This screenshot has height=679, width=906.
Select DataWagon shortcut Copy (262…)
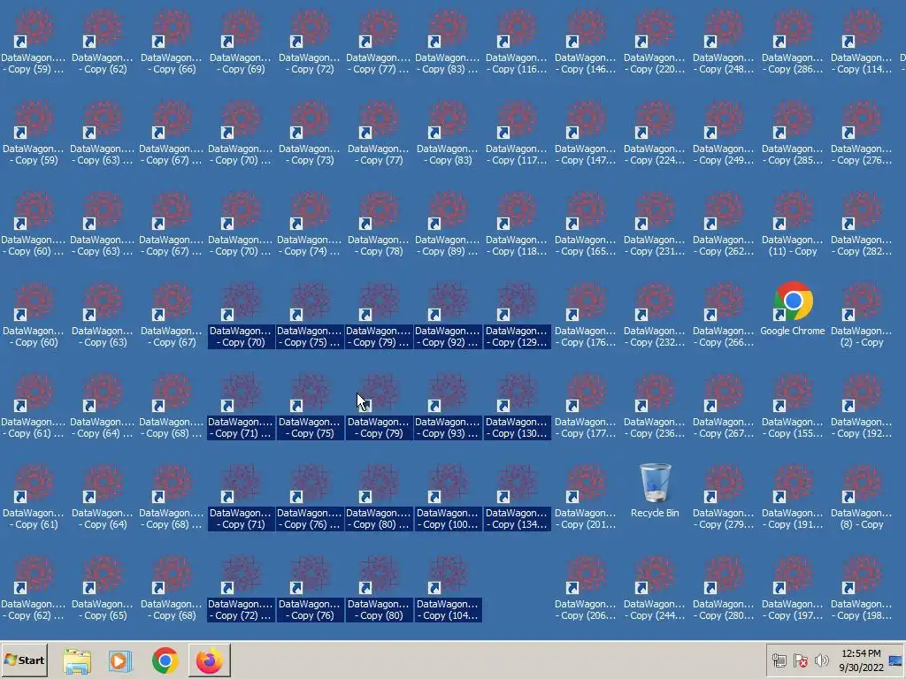click(x=724, y=224)
